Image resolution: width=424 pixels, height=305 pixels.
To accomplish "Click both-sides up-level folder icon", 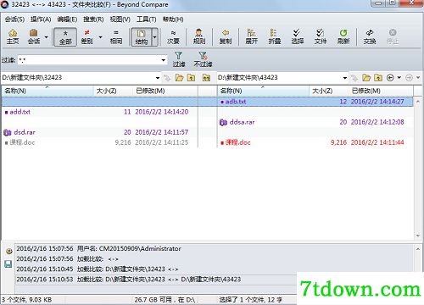I will (x=206, y=77).
